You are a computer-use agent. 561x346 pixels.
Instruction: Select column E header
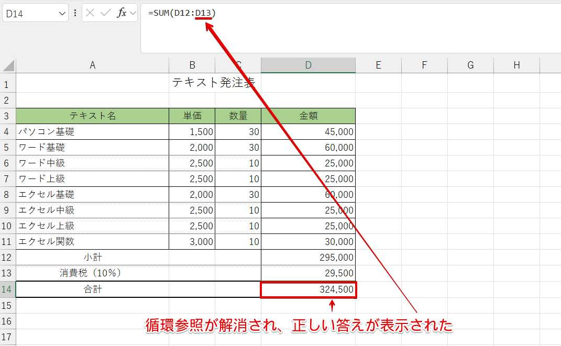coord(379,65)
